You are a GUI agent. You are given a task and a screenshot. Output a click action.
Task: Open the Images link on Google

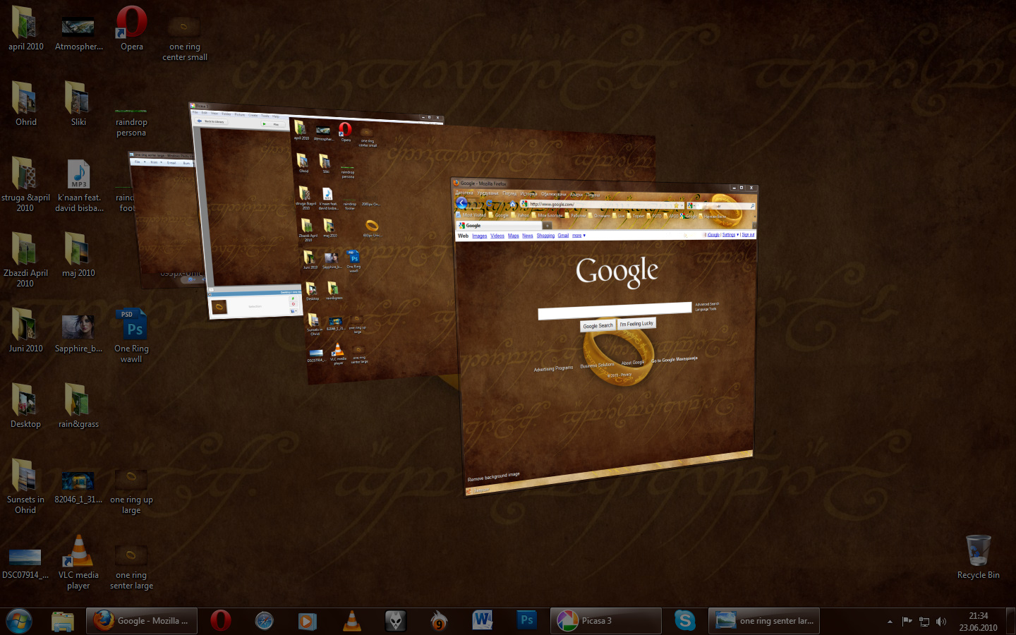pyautogui.click(x=480, y=236)
